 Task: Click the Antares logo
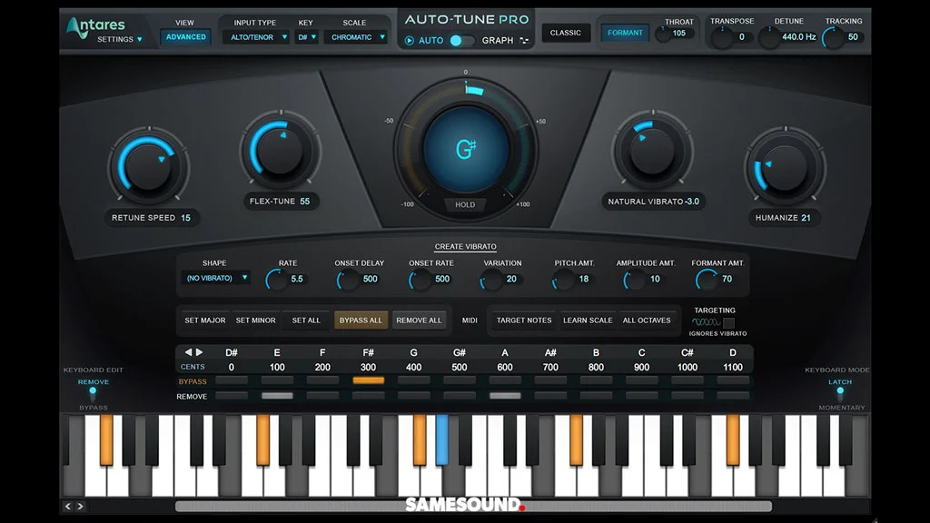point(95,25)
